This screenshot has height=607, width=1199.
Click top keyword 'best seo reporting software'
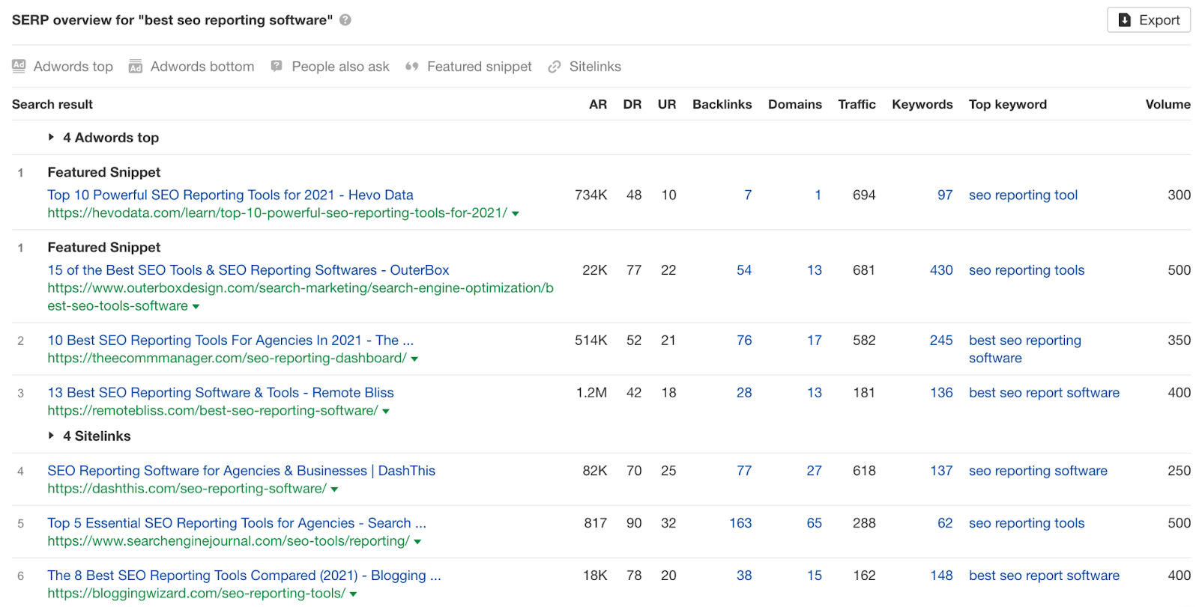(x=1025, y=350)
